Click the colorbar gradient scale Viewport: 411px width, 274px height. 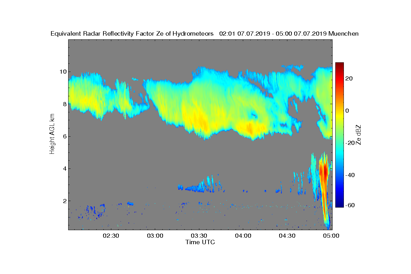pos(339,135)
